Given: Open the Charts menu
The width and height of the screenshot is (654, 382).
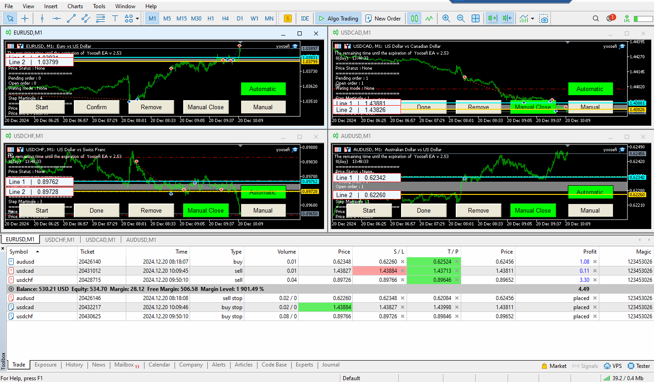Looking at the screenshot, I should (75, 6).
